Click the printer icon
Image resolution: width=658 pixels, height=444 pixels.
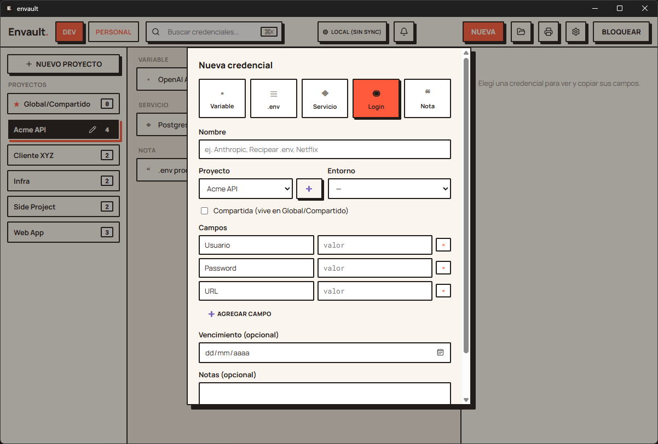pyautogui.click(x=549, y=32)
